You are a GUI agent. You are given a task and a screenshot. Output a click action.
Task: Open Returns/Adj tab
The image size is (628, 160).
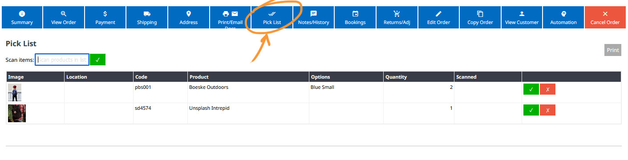coord(397,17)
